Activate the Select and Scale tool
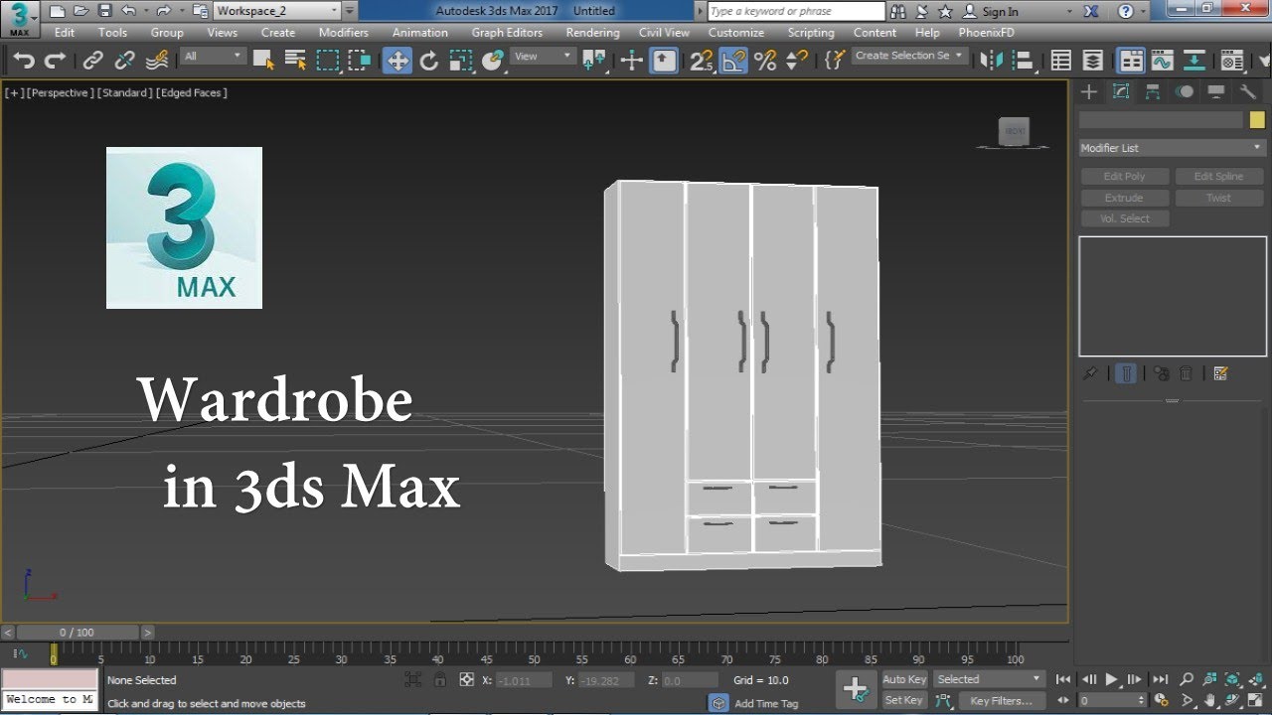The width and height of the screenshot is (1272, 715). pos(461,61)
